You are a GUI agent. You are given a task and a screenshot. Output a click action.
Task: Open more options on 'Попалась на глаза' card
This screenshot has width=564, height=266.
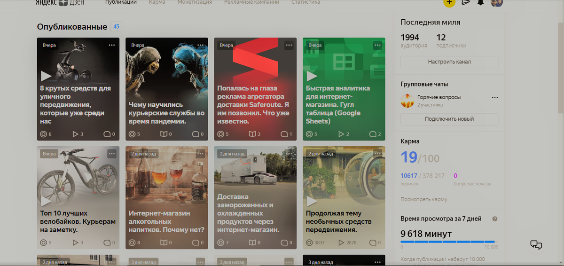click(x=289, y=45)
